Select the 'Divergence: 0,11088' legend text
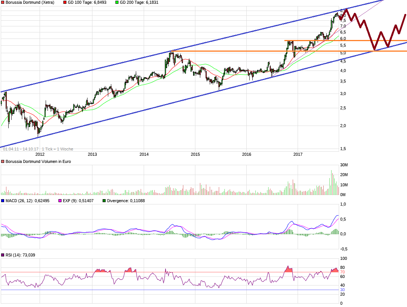Image resolution: width=407 pixels, height=307 pixels. coord(126,201)
